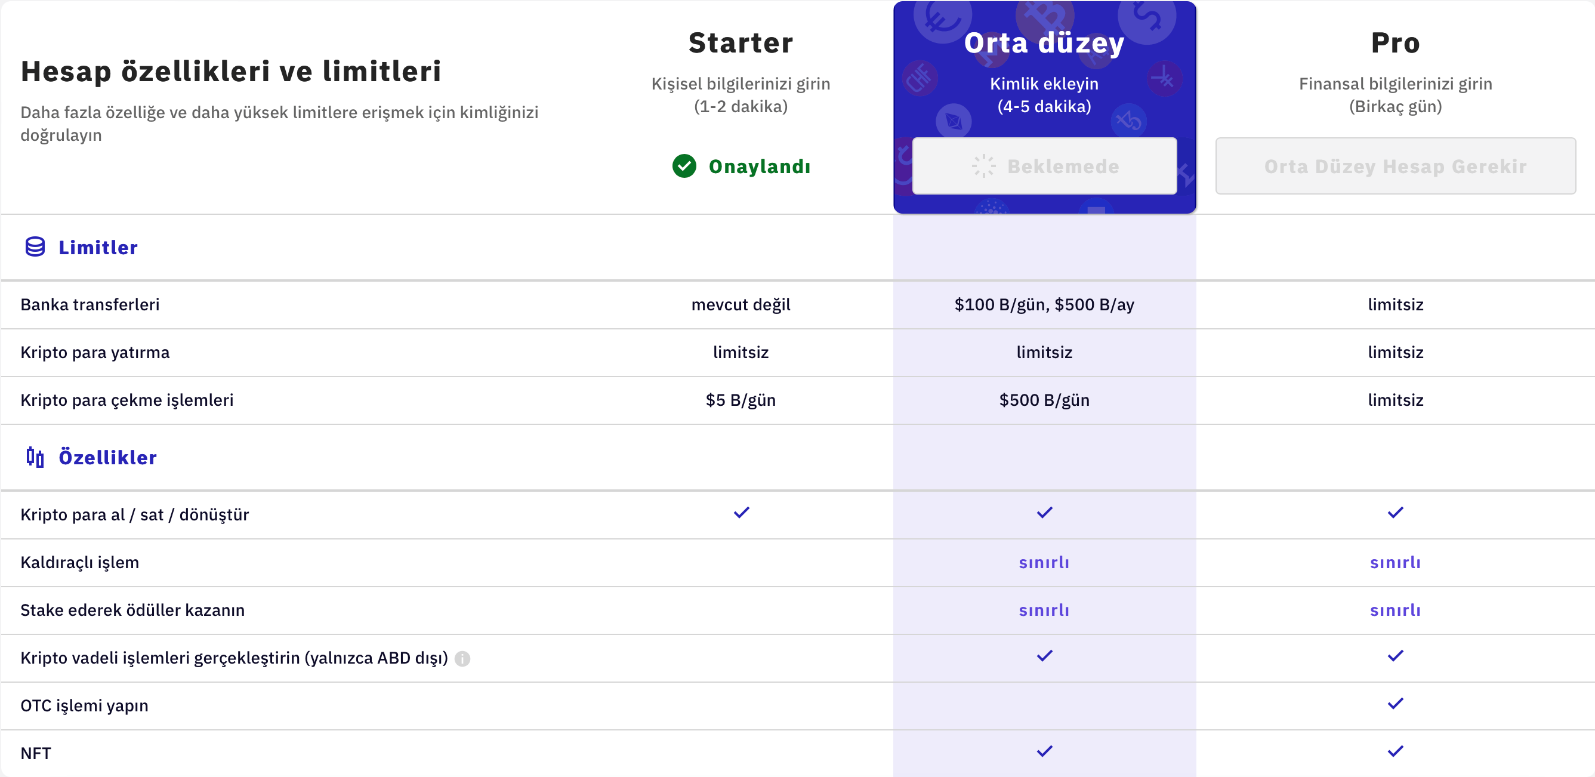Image resolution: width=1595 pixels, height=777 pixels.
Task: Click the info icon beside Kripto vadeli işlemleri
Action: click(x=462, y=658)
